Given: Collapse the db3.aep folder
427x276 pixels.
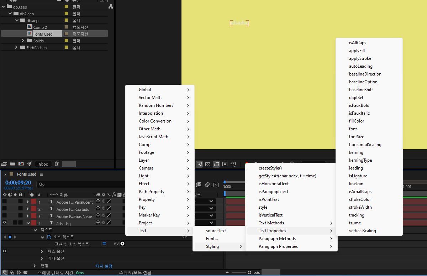Looking at the screenshot, I should [x=4, y=7].
